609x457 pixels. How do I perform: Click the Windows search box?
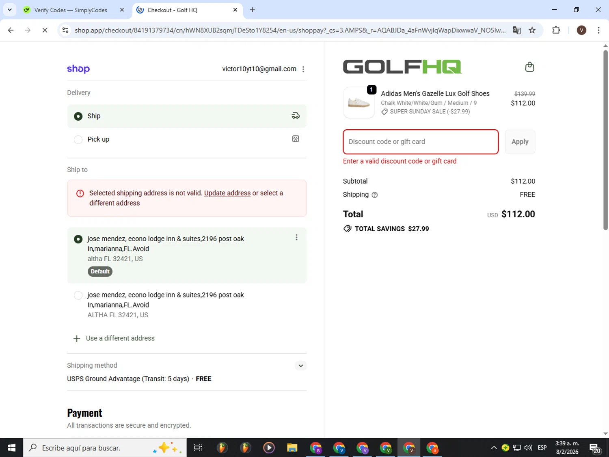[x=105, y=448]
